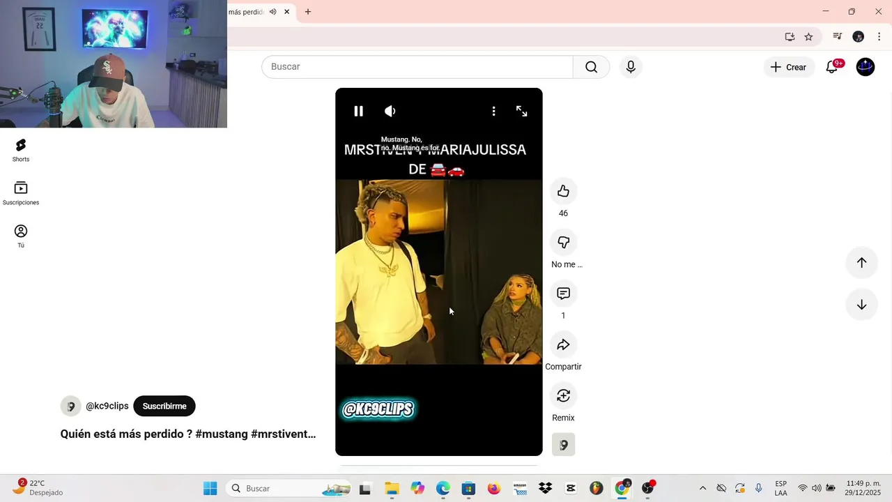
Task: Open language selector ESP LAA
Action: pyautogui.click(x=781, y=489)
